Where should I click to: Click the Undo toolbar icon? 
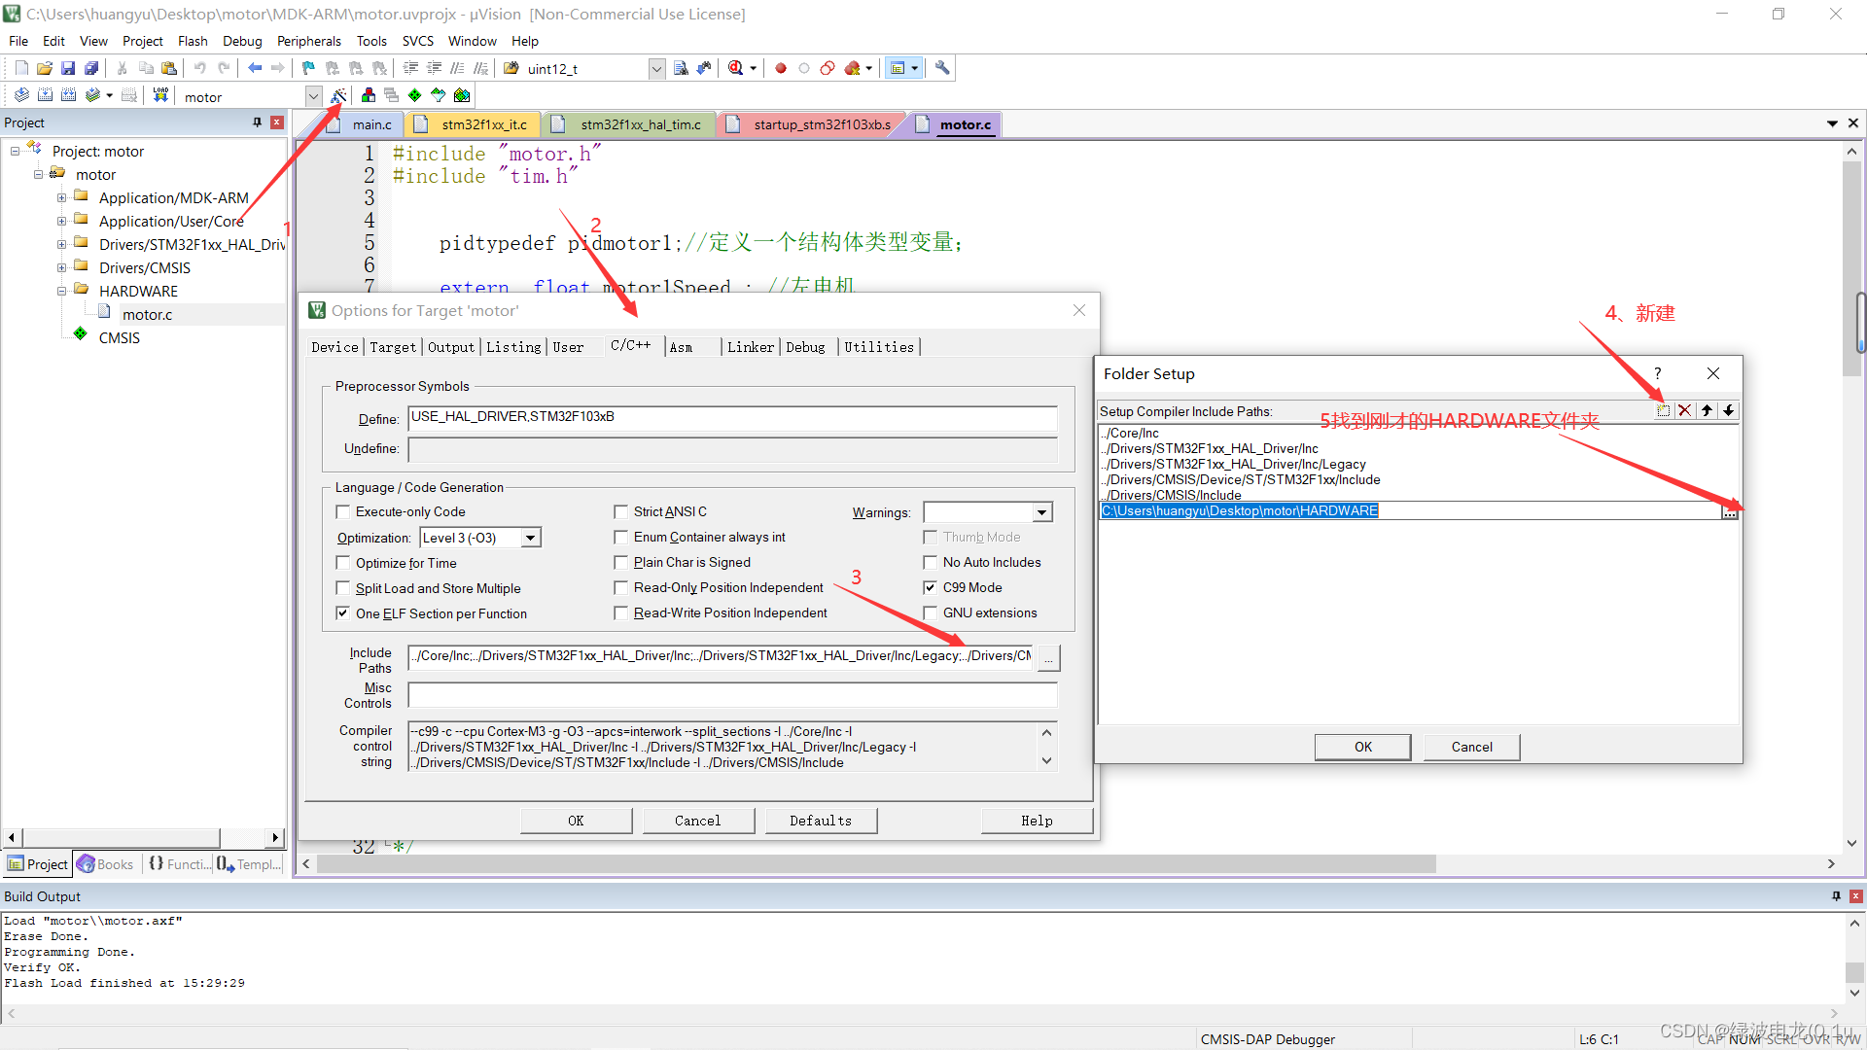199,68
